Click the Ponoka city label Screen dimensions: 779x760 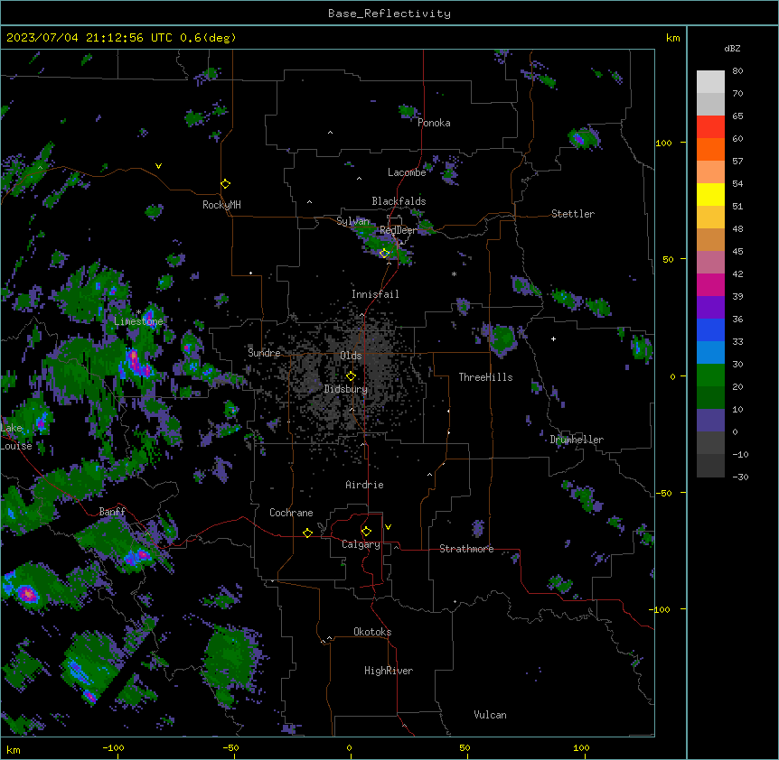(x=434, y=123)
